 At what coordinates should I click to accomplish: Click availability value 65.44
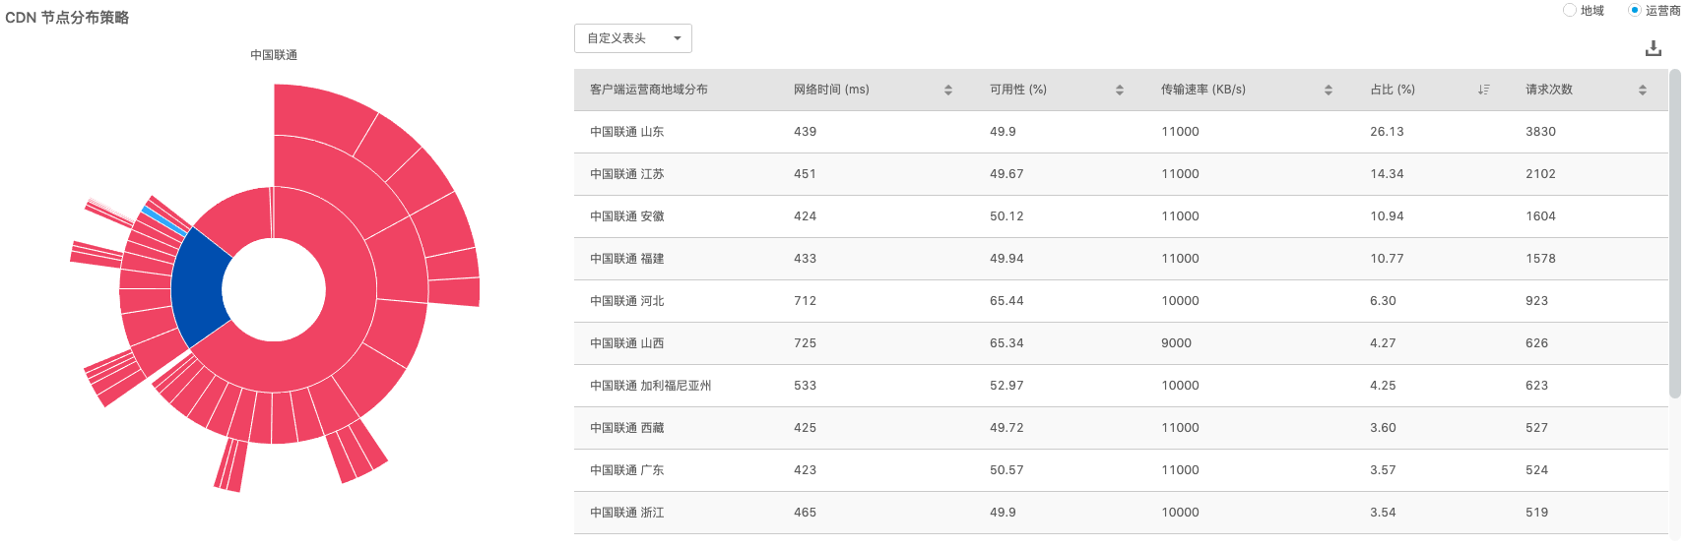tap(1006, 301)
